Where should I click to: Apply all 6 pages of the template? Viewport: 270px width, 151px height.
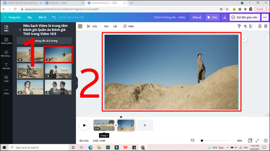(x=44, y=41)
